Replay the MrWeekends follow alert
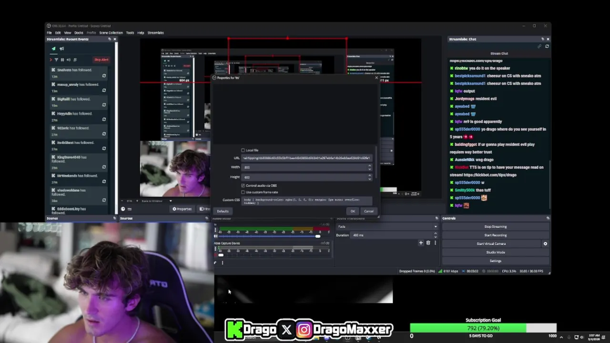 pos(104,182)
